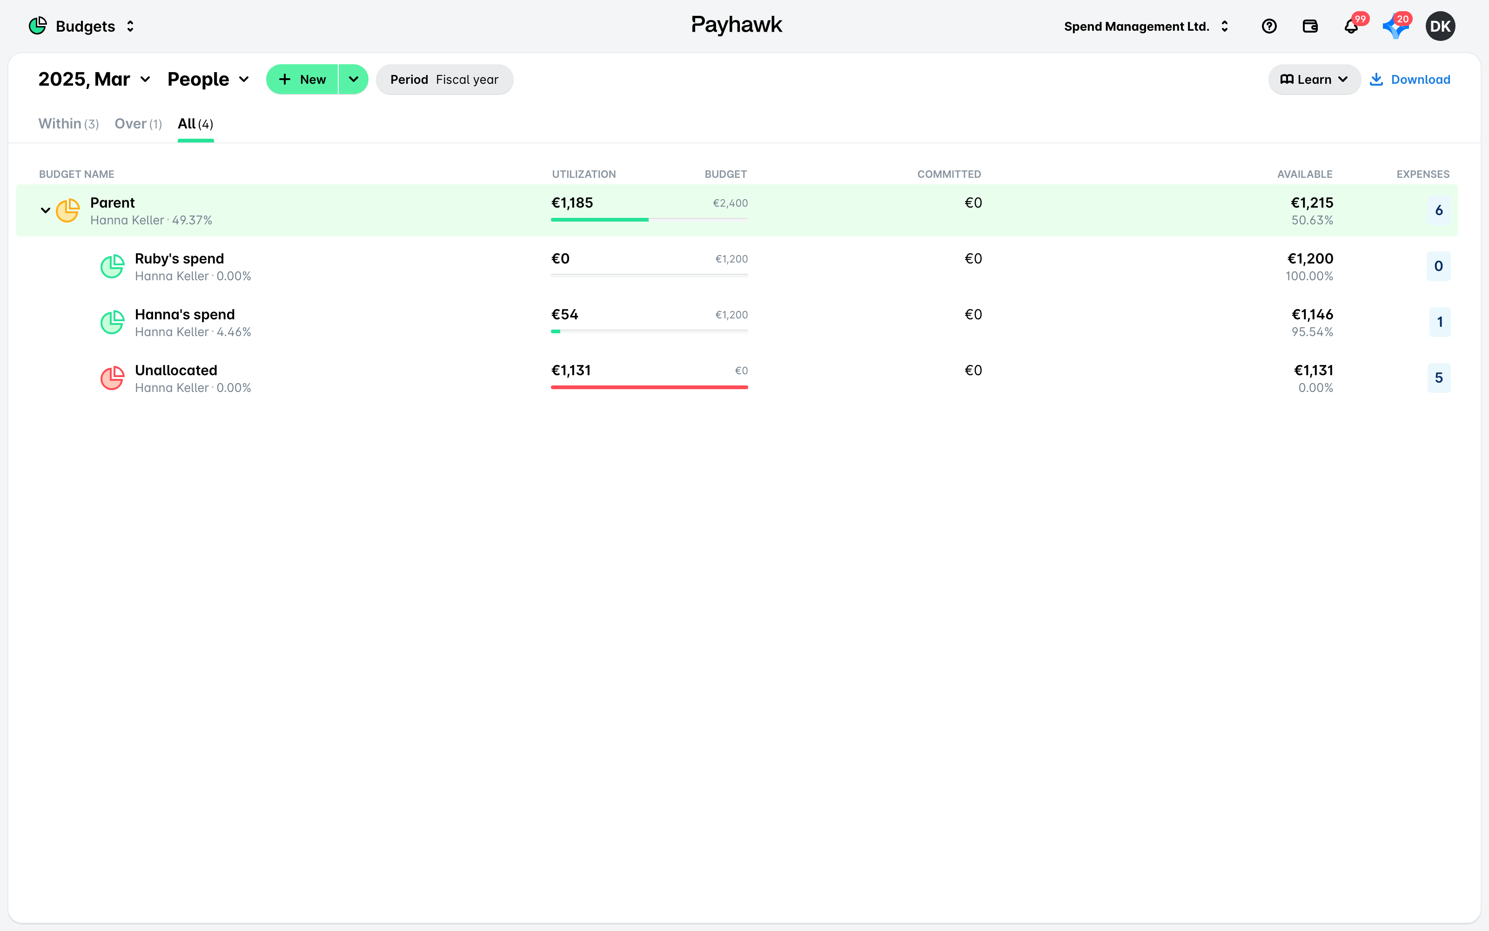Switch to the Over (1) tab
The height and width of the screenshot is (931, 1489).
click(x=138, y=124)
